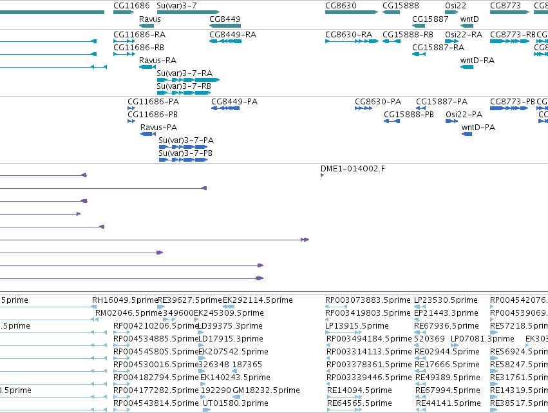Select EST LP13915.5prime
548x413 pixels.
(x=357, y=326)
